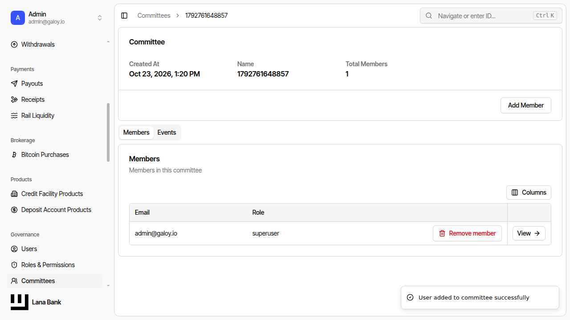The width and height of the screenshot is (570, 320).
Task: Click the Payouts paper-plane icon
Action: click(x=14, y=84)
